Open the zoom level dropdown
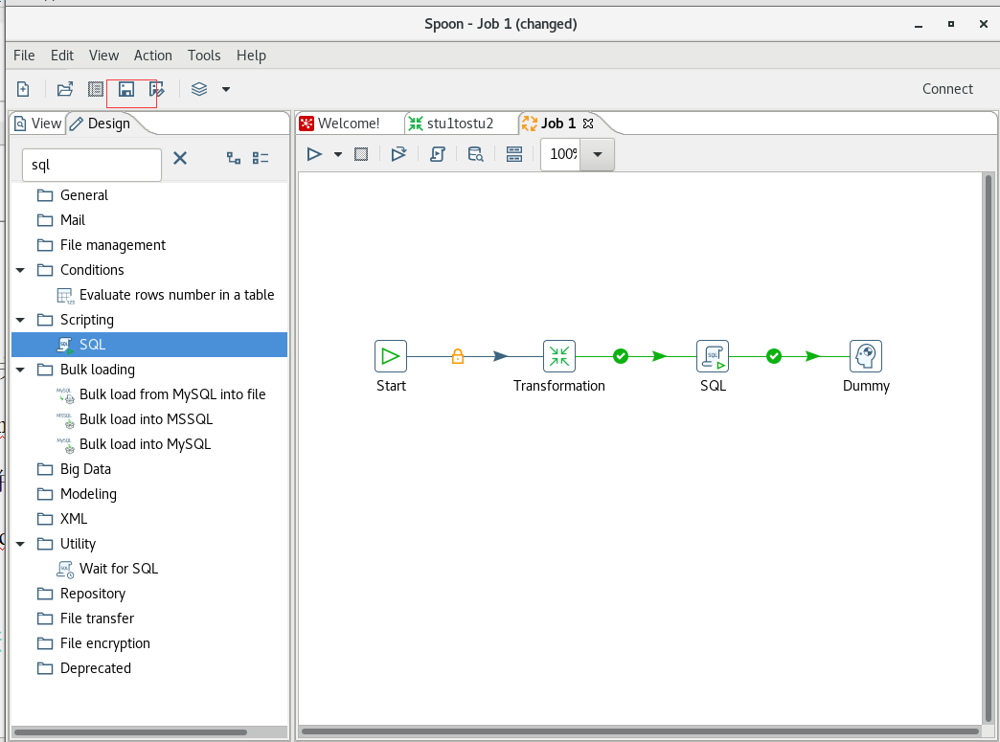 (x=597, y=154)
